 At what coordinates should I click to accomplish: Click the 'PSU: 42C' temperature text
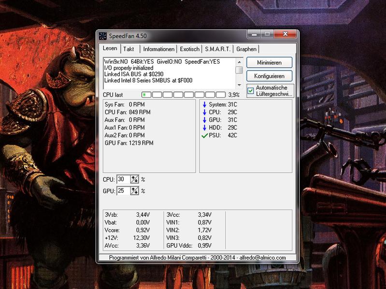tap(223, 136)
